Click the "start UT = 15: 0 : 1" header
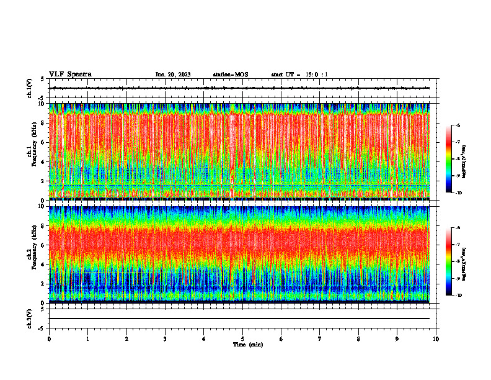This screenshot has height=380, width=491. click(299, 75)
